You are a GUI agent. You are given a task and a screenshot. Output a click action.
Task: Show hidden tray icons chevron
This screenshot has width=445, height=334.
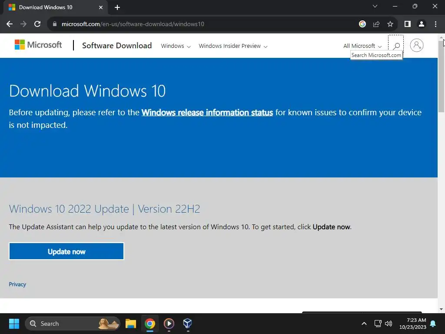[364, 324]
